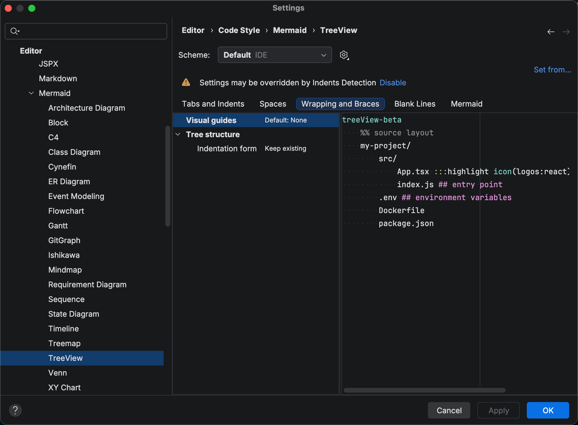The image size is (578, 425).
Task: Open Class Diagram settings
Action: pos(74,152)
